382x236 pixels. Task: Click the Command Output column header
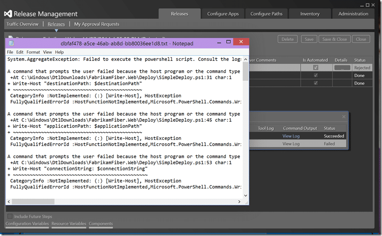(x=300, y=128)
